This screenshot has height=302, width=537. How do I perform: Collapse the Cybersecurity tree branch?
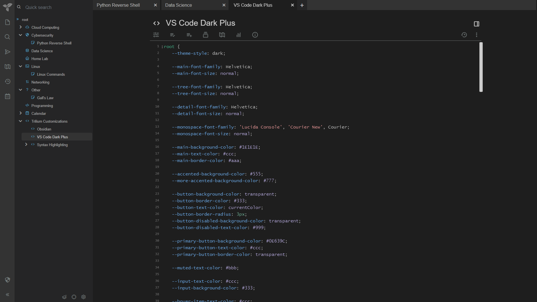(20, 35)
